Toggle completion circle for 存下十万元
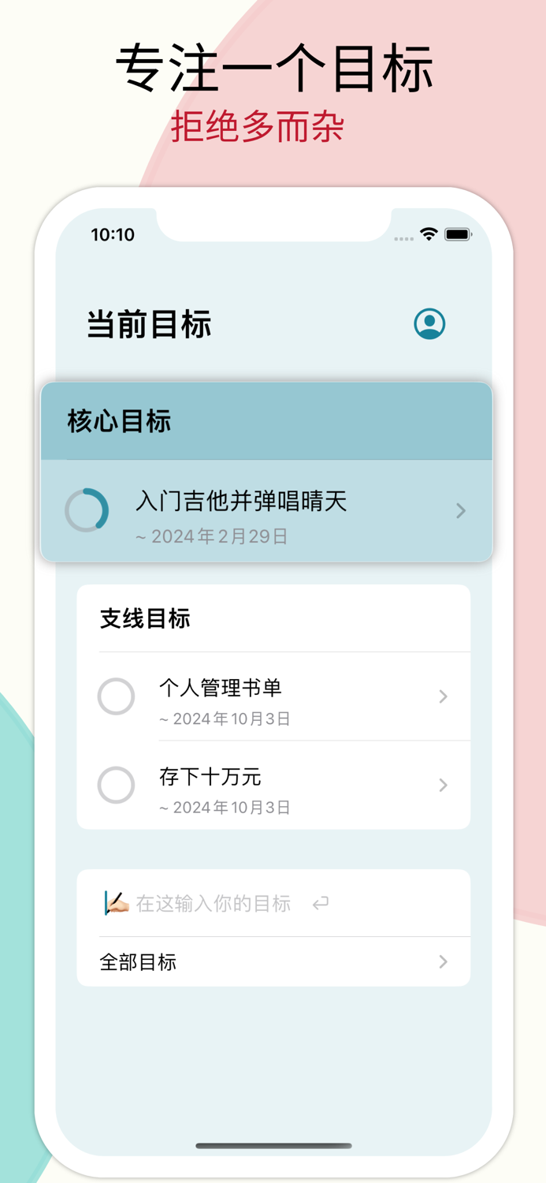The height and width of the screenshot is (1183, 546). (x=116, y=786)
